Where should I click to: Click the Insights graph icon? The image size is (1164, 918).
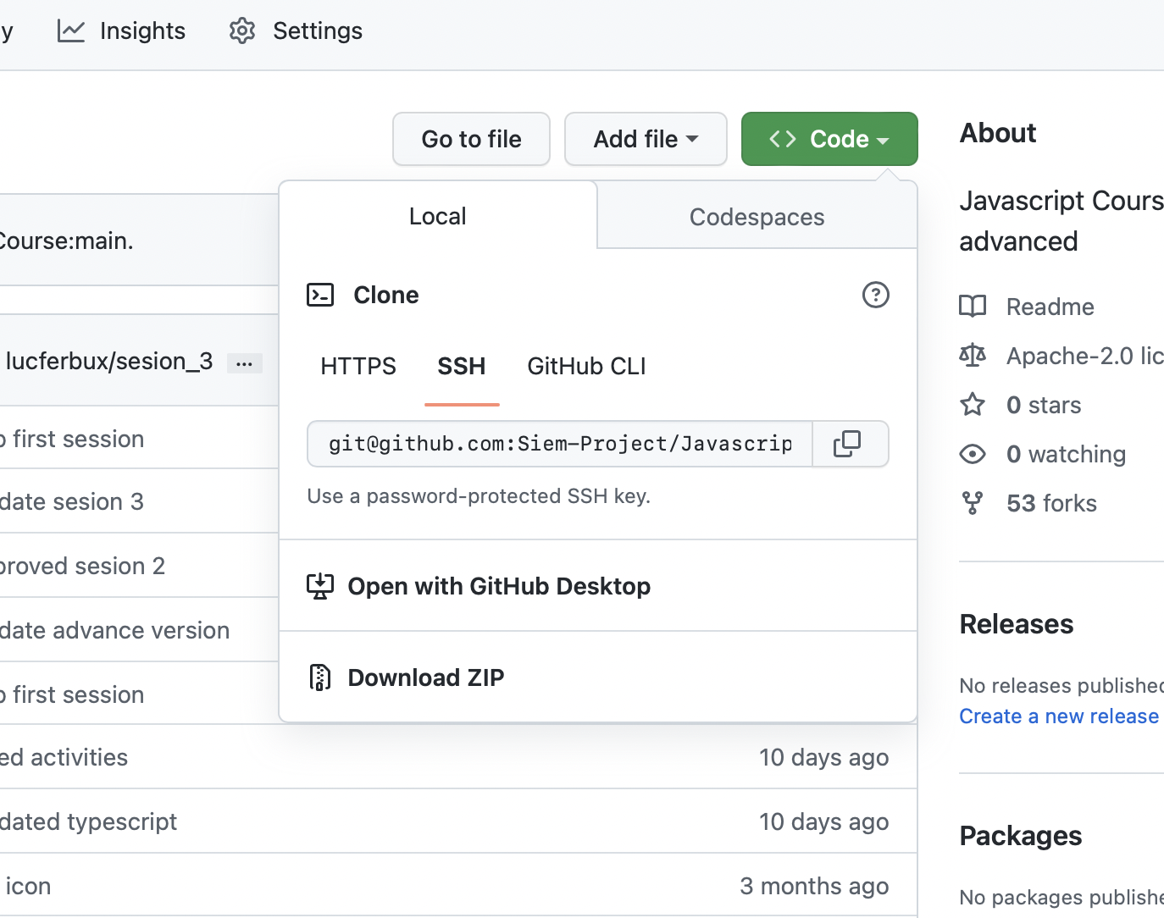71,30
